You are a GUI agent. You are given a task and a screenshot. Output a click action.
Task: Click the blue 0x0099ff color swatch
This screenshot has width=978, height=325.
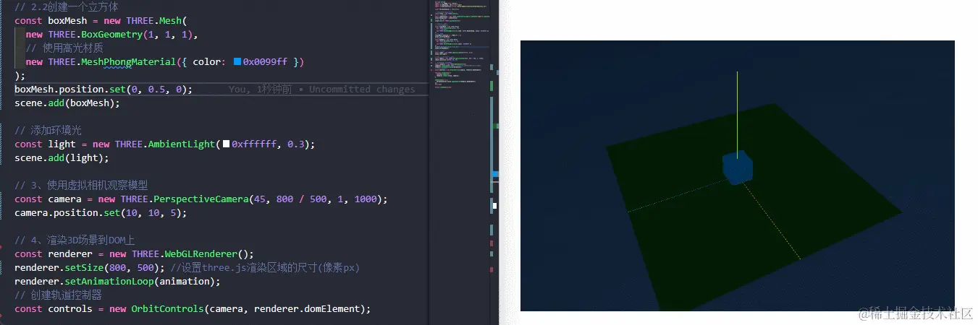[237, 62]
